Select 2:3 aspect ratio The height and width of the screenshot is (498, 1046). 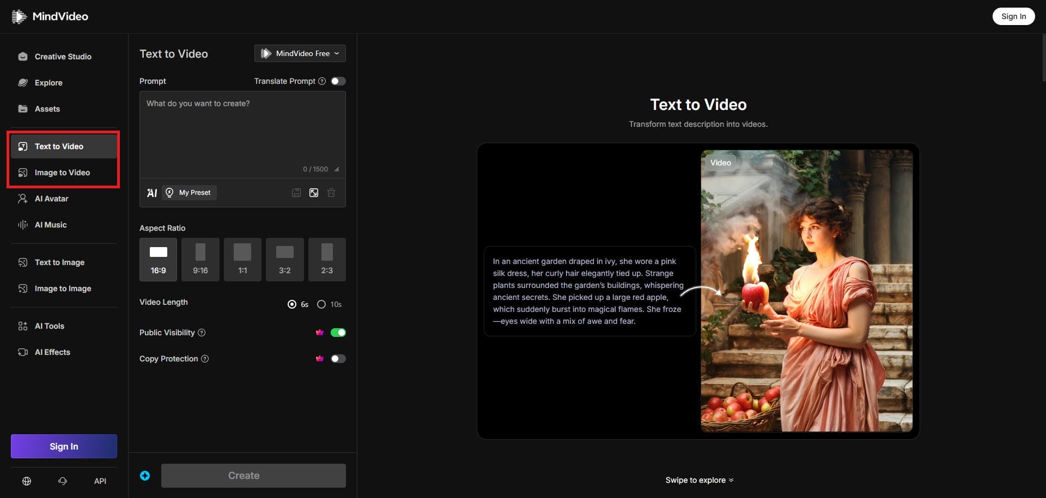click(327, 260)
